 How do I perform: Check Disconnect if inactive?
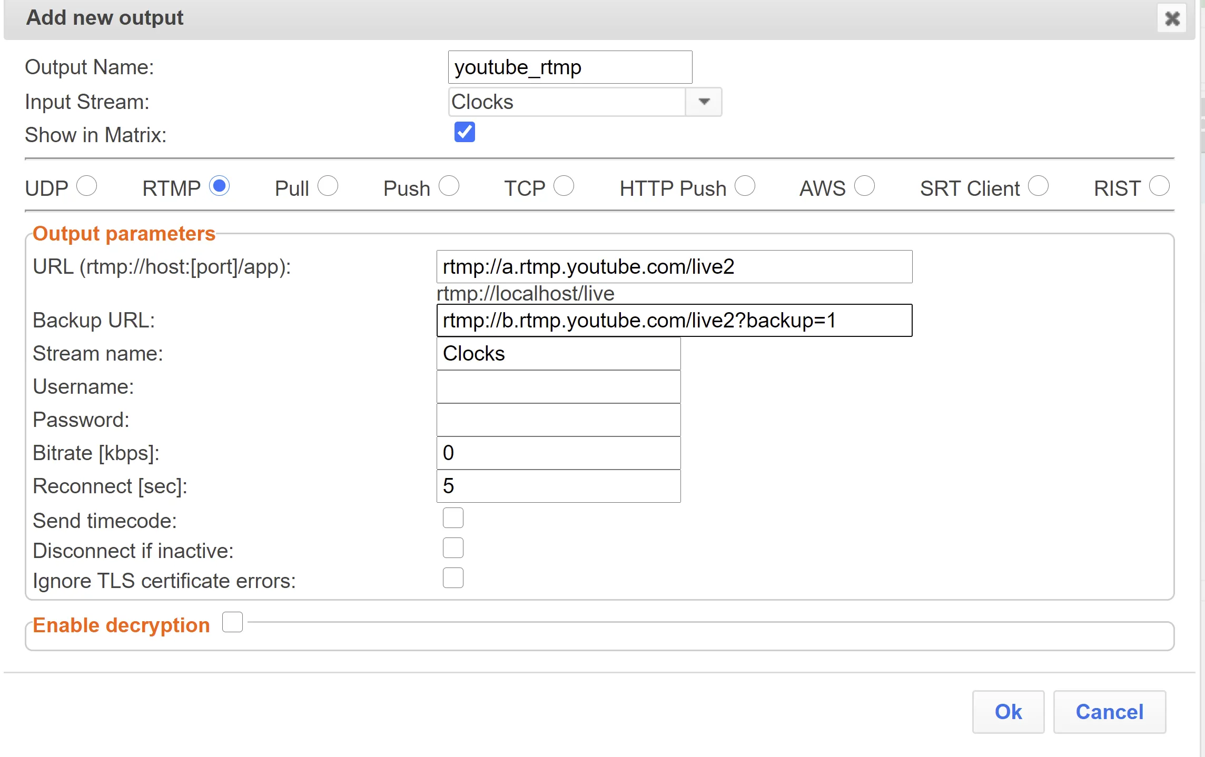[x=453, y=548]
